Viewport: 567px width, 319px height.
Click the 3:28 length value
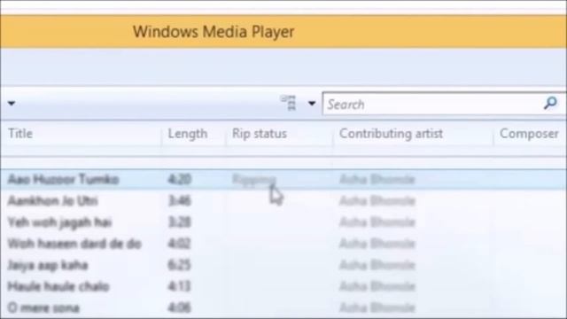tap(179, 222)
